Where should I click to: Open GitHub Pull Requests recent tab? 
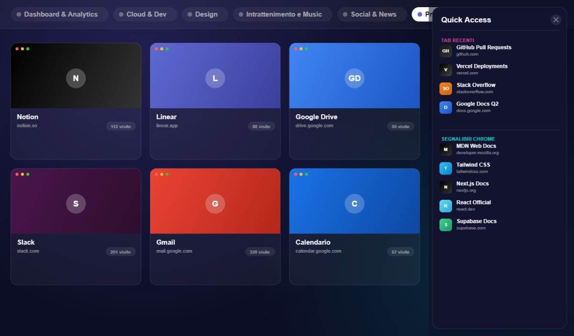pyautogui.click(x=499, y=51)
